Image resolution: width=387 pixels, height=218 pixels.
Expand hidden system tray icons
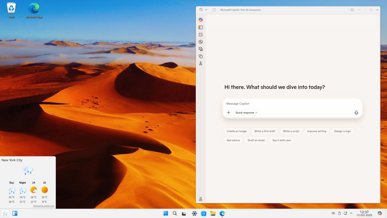coord(351,213)
